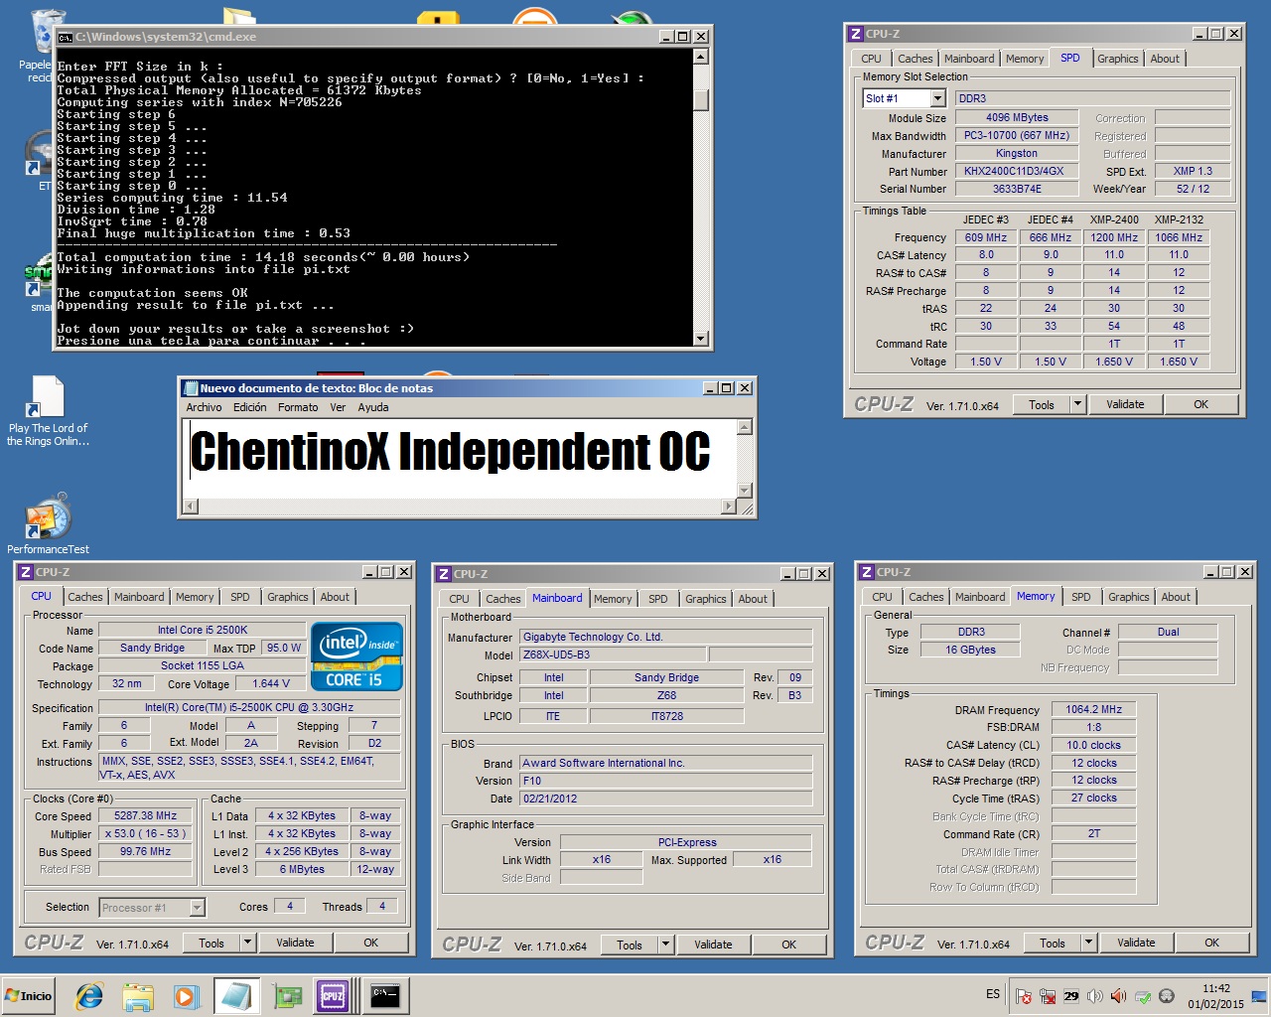The height and width of the screenshot is (1017, 1271).
Task: Expand Tools dropdown arrow in CPU-Z CPU window
Action: pos(247,943)
